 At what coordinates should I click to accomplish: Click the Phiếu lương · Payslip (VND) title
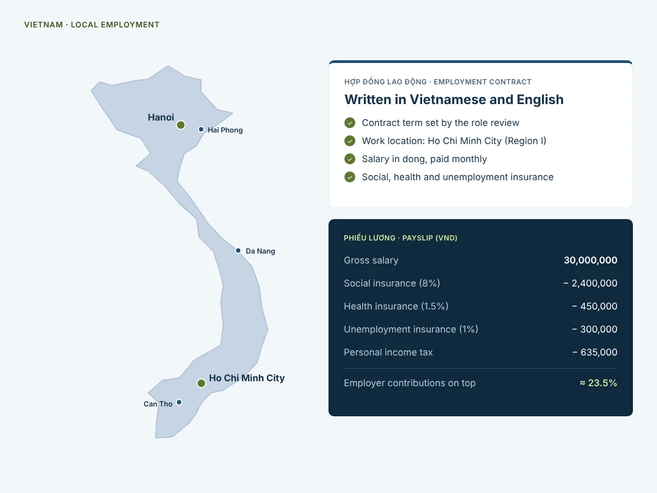[401, 238]
